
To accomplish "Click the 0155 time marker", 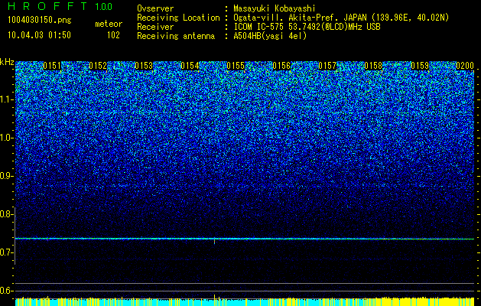I will (x=236, y=66).
